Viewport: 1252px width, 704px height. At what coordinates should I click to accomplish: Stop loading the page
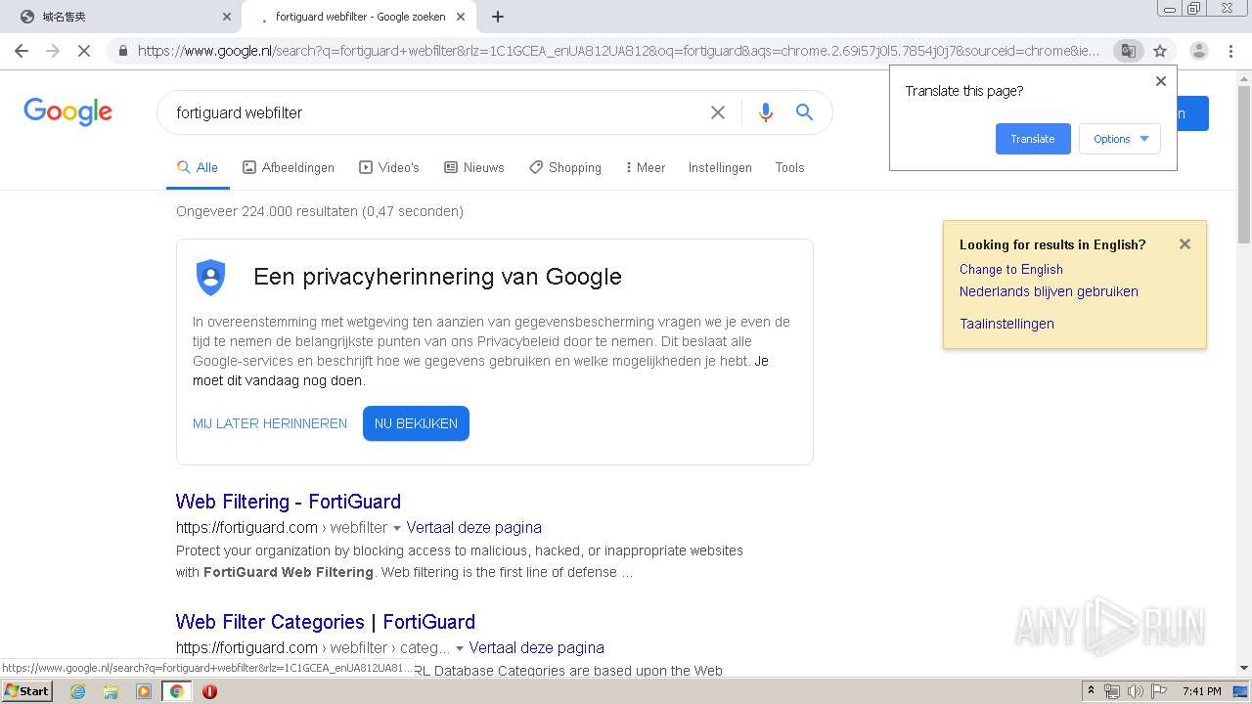(x=84, y=51)
